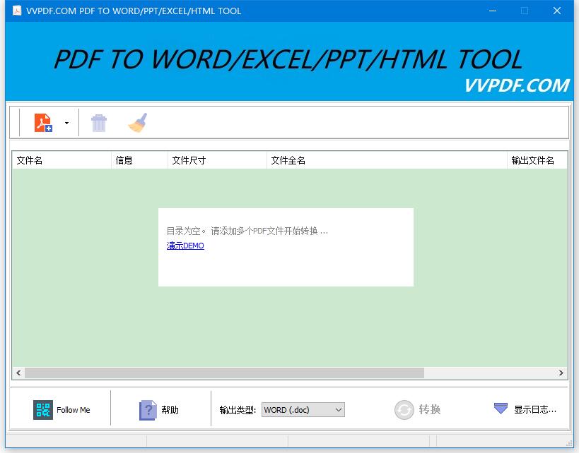Click 显示日志... show log button
Viewport: 579px width, 453px height.
point(535,409)
